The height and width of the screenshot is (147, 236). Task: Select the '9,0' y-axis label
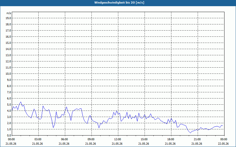point(9,80)
